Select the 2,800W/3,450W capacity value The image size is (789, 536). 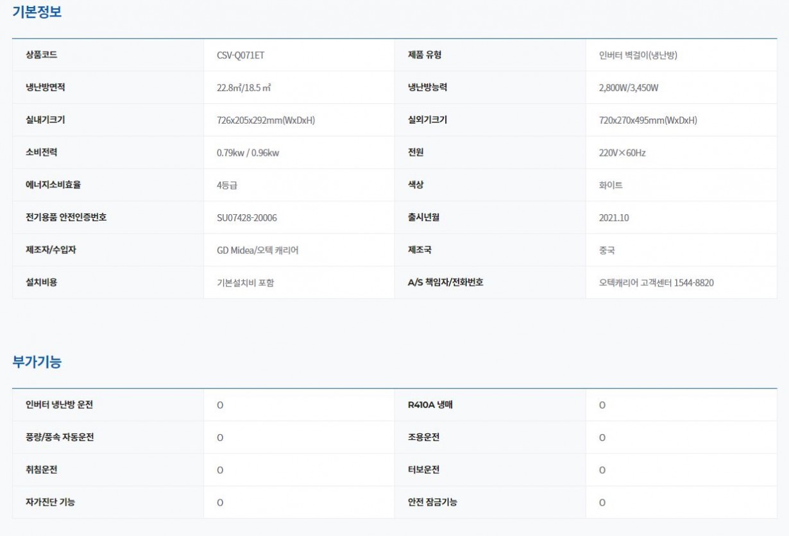click(x=628, y=88)
